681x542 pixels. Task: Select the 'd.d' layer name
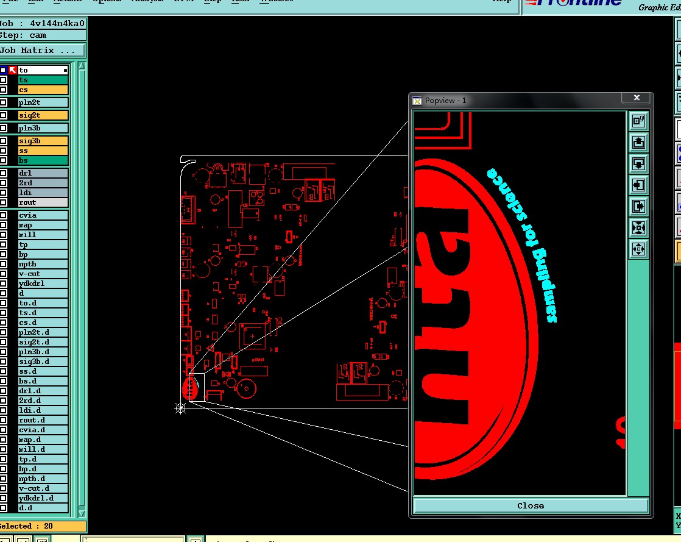pyautogui.click(x=43, y=508)
